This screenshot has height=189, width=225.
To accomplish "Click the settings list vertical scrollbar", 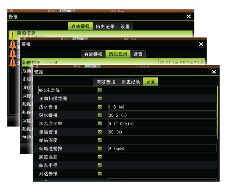I will (218, 112).
